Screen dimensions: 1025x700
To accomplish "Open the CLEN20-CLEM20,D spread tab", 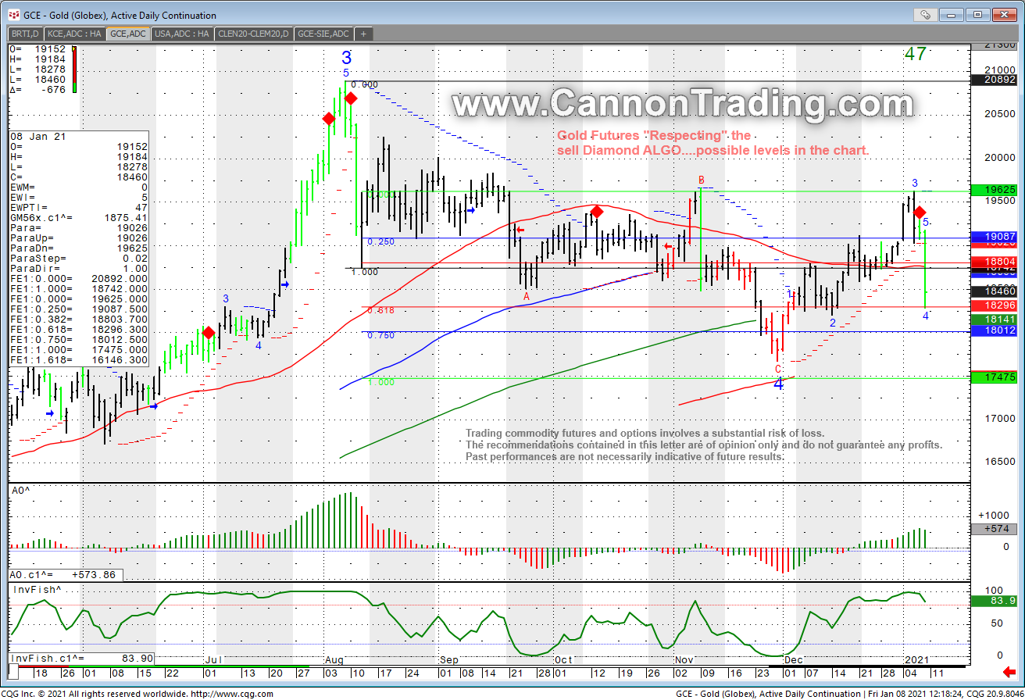I will tap(254, 34).
